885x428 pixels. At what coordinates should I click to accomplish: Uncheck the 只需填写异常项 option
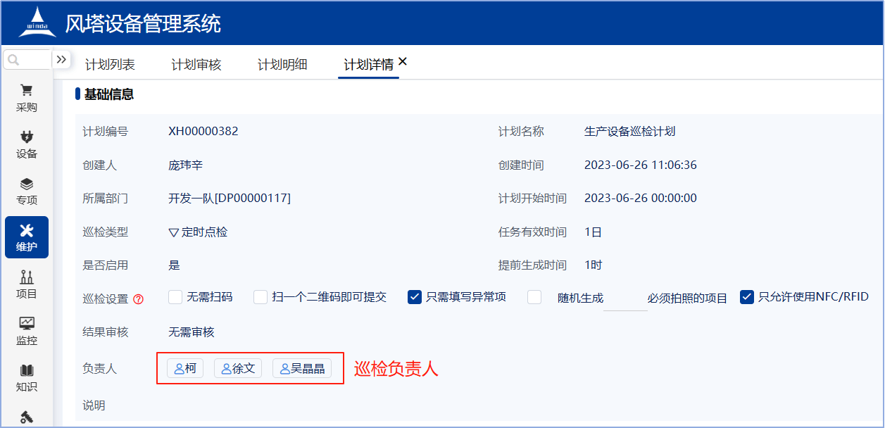[x=414, y=297]
